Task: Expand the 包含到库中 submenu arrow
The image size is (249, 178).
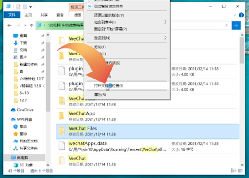Action: 165,22
